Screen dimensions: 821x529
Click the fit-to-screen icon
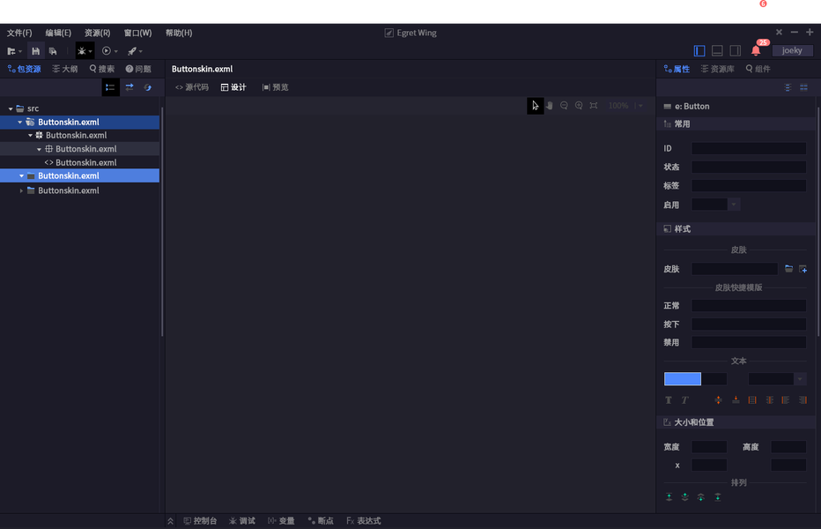coord(594,106)
